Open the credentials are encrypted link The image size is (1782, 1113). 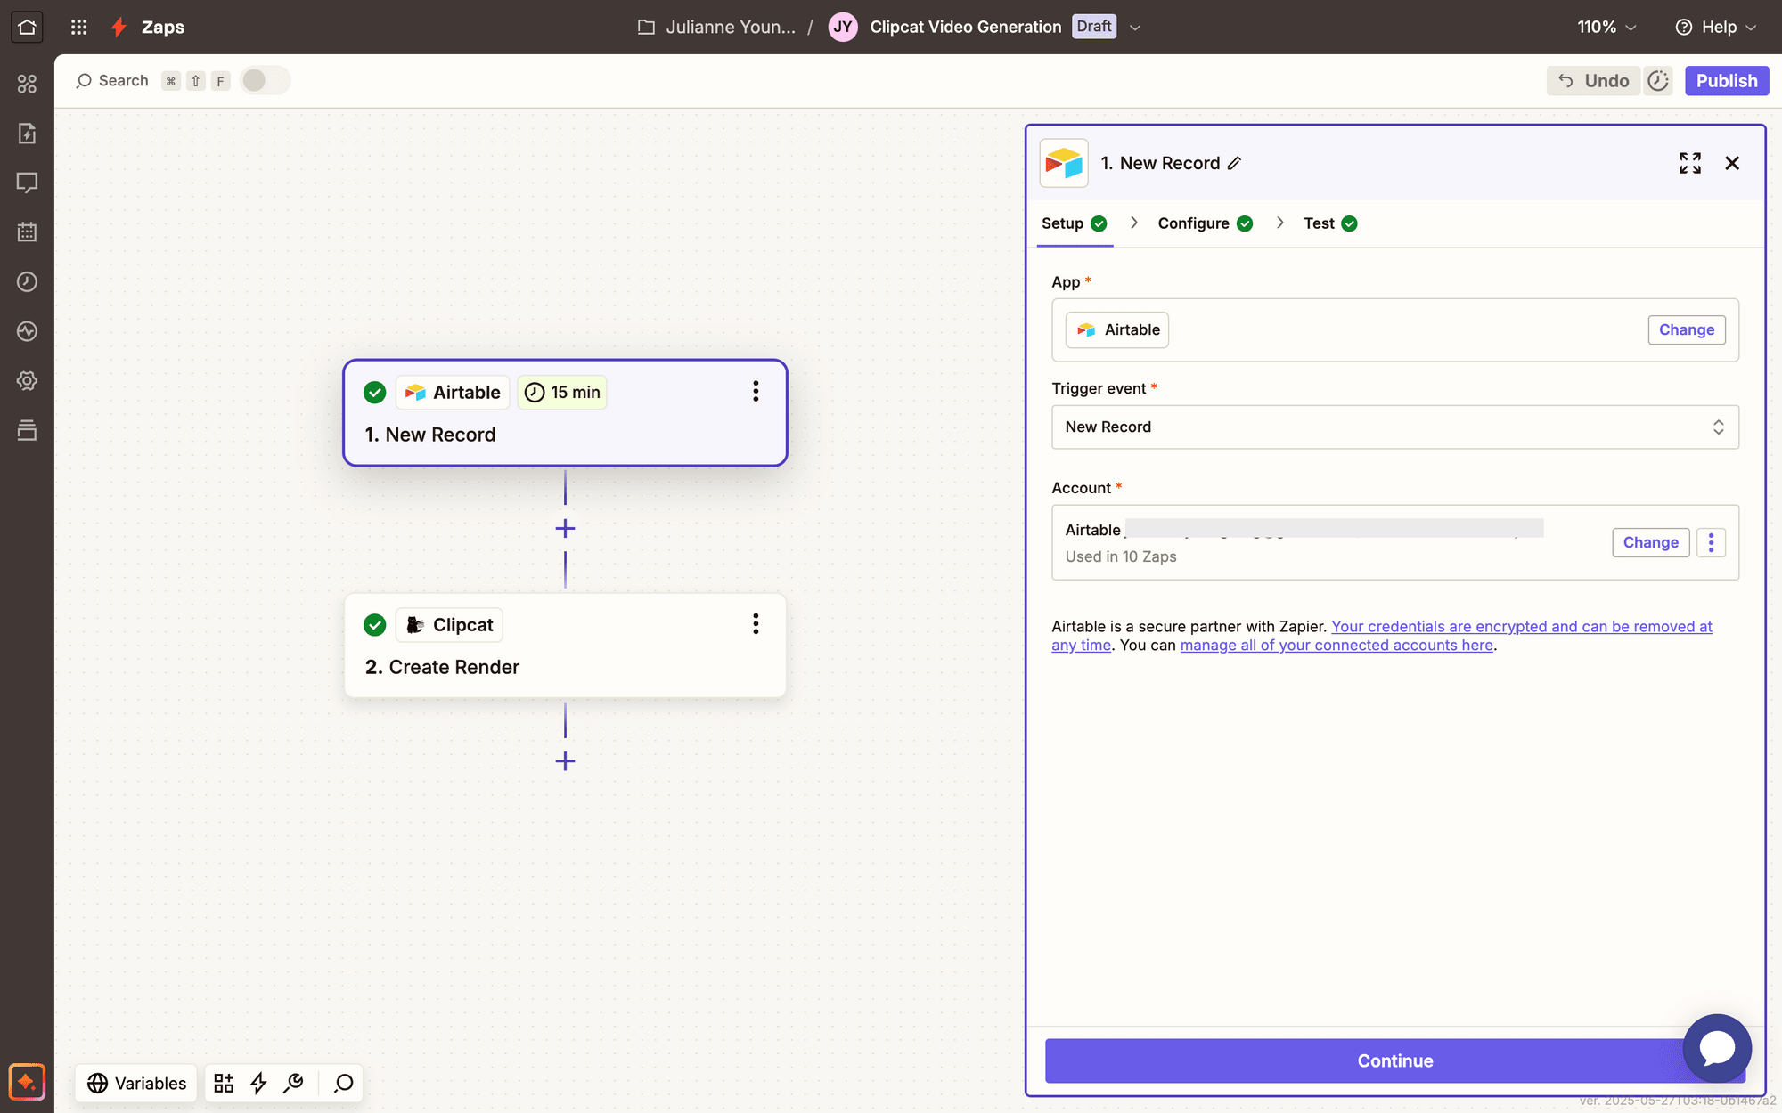click(1522, 627)
